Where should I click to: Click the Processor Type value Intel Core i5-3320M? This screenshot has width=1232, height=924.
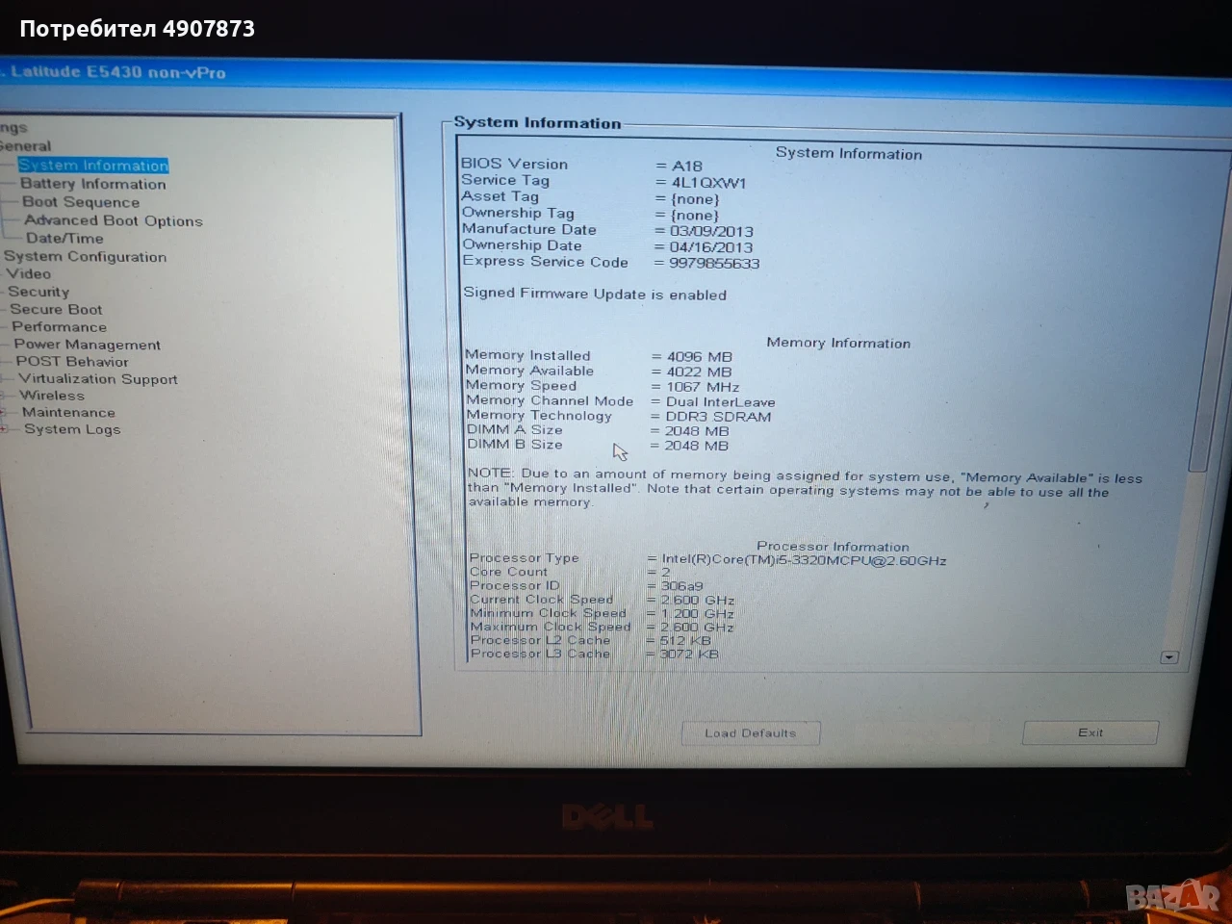(x=804, y=560)
